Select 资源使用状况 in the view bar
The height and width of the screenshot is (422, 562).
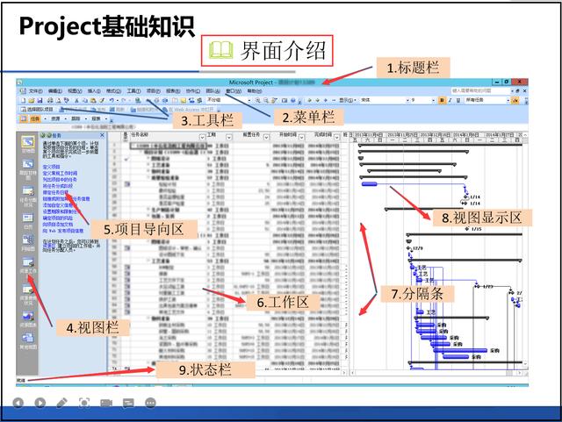pos(28,295)
